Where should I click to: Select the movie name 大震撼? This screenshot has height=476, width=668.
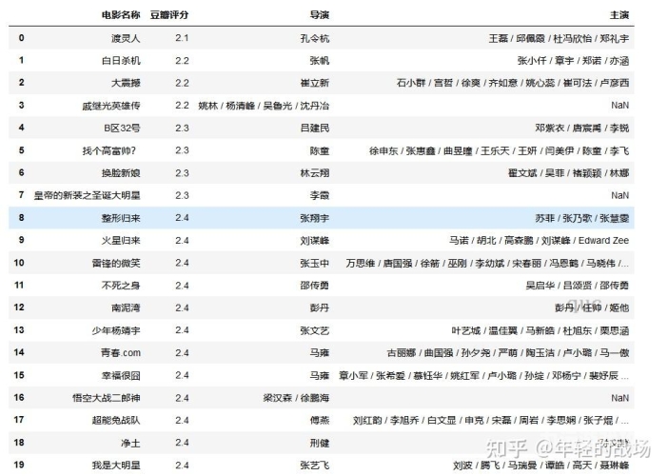126,83
